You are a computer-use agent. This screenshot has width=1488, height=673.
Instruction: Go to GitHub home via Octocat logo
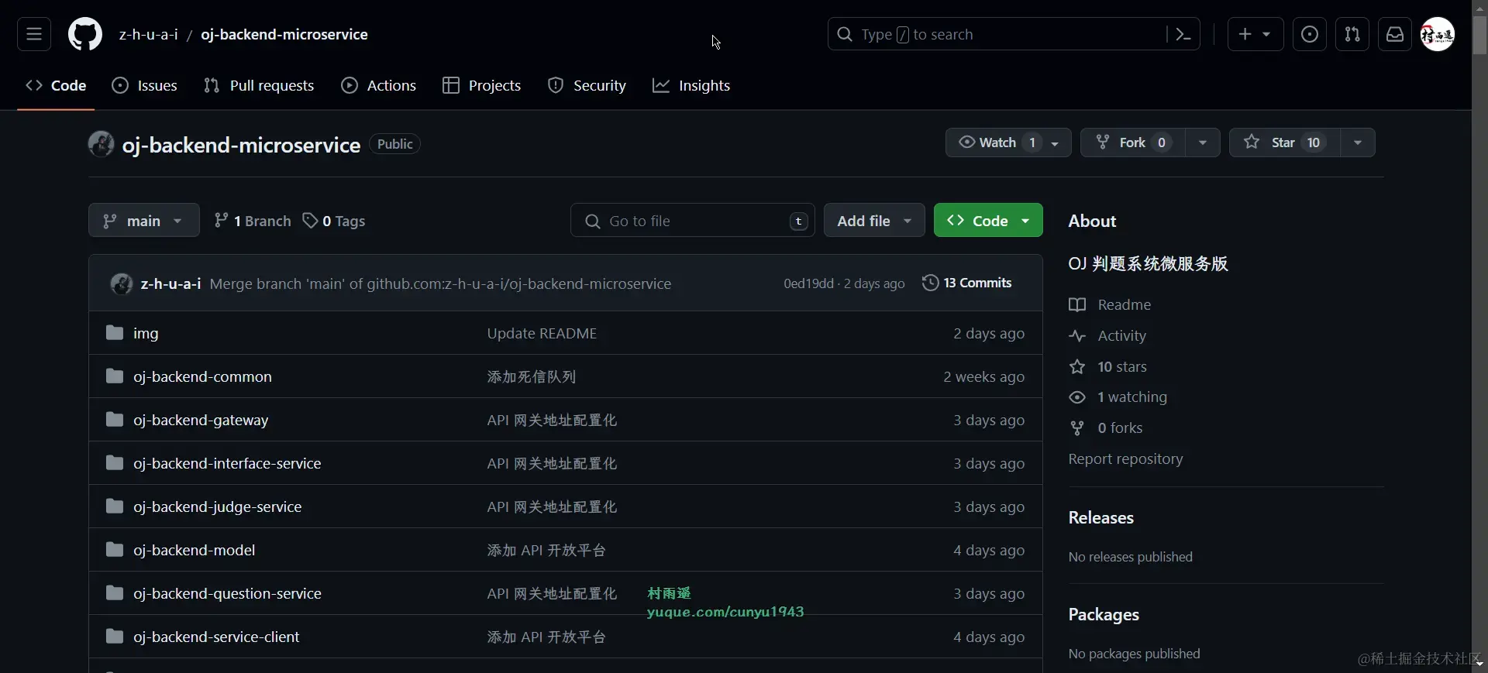tap(85, 34)
